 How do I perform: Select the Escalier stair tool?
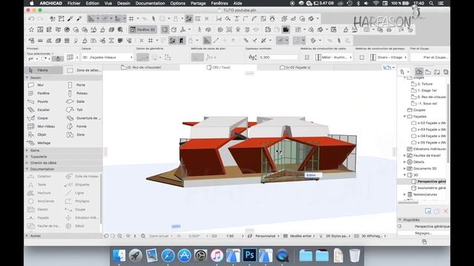(44, 110)
